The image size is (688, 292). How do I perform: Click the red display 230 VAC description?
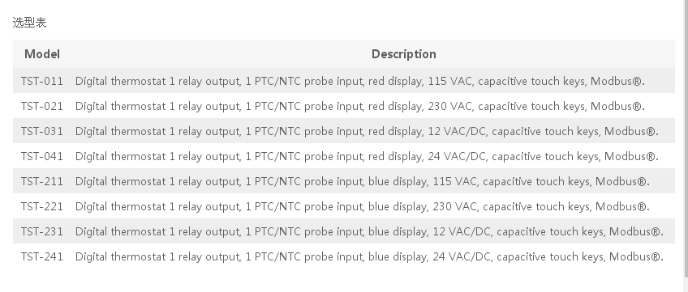tap(359, 106)
